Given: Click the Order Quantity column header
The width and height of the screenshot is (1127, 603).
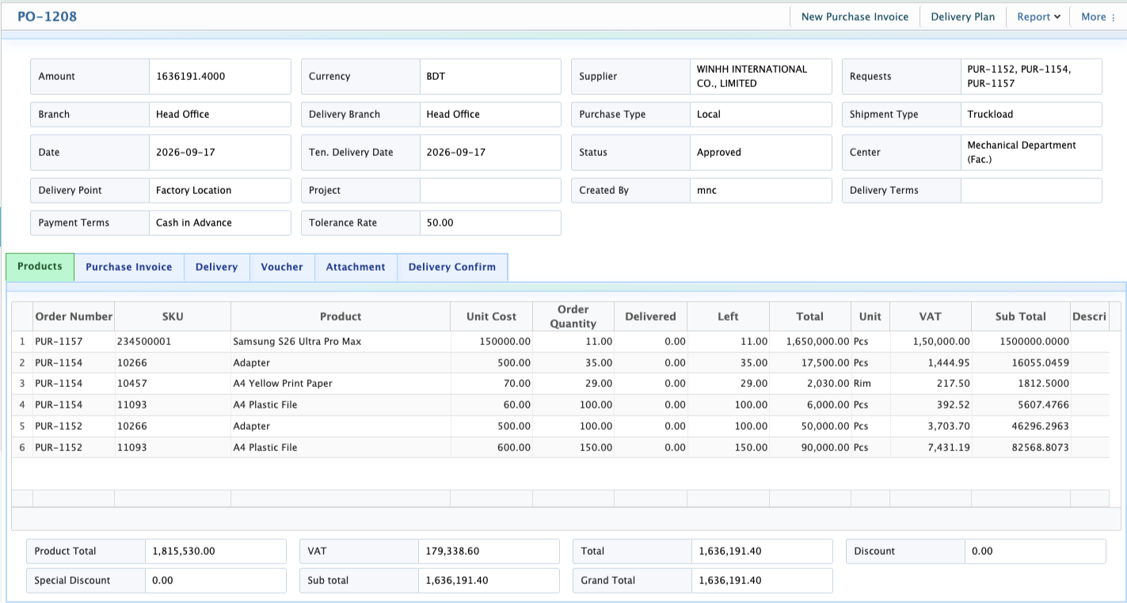Looking at the screenshot, I should coord(573,316).
